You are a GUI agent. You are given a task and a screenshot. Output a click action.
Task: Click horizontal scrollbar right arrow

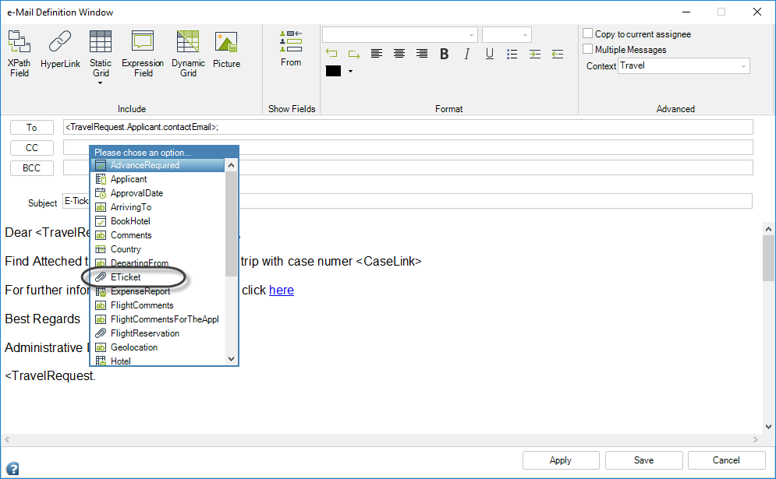tap(755, 439)
